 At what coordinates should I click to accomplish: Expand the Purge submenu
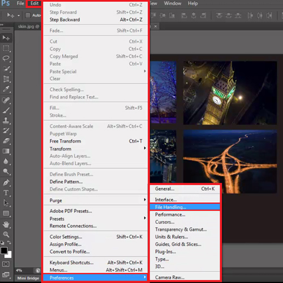click(96, 200)
